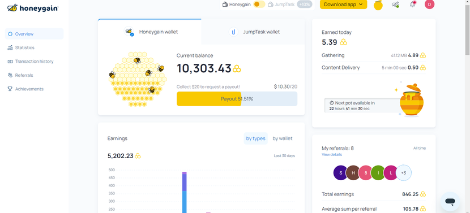Screen dimensions: 470x213
Task: Click the Payout 51.51% progress bar
Action: [x=237, y=99]
